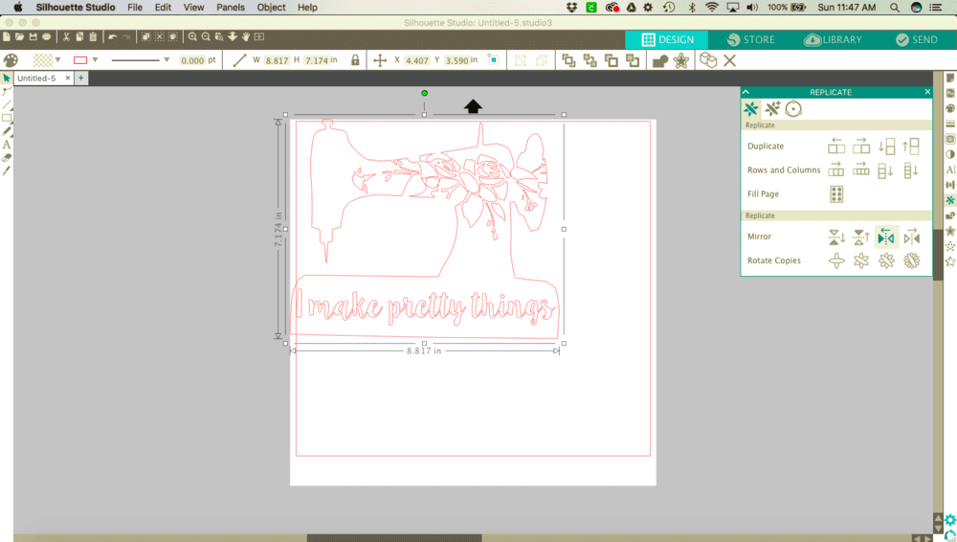The image size is (957, 542).
Task: Click the Offset star icon in toolbar
Action: (680, 60)
